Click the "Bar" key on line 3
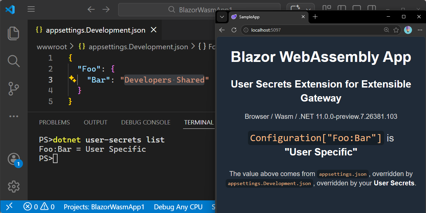Viewport: 426px width, 213px height. tap(99, 80)
